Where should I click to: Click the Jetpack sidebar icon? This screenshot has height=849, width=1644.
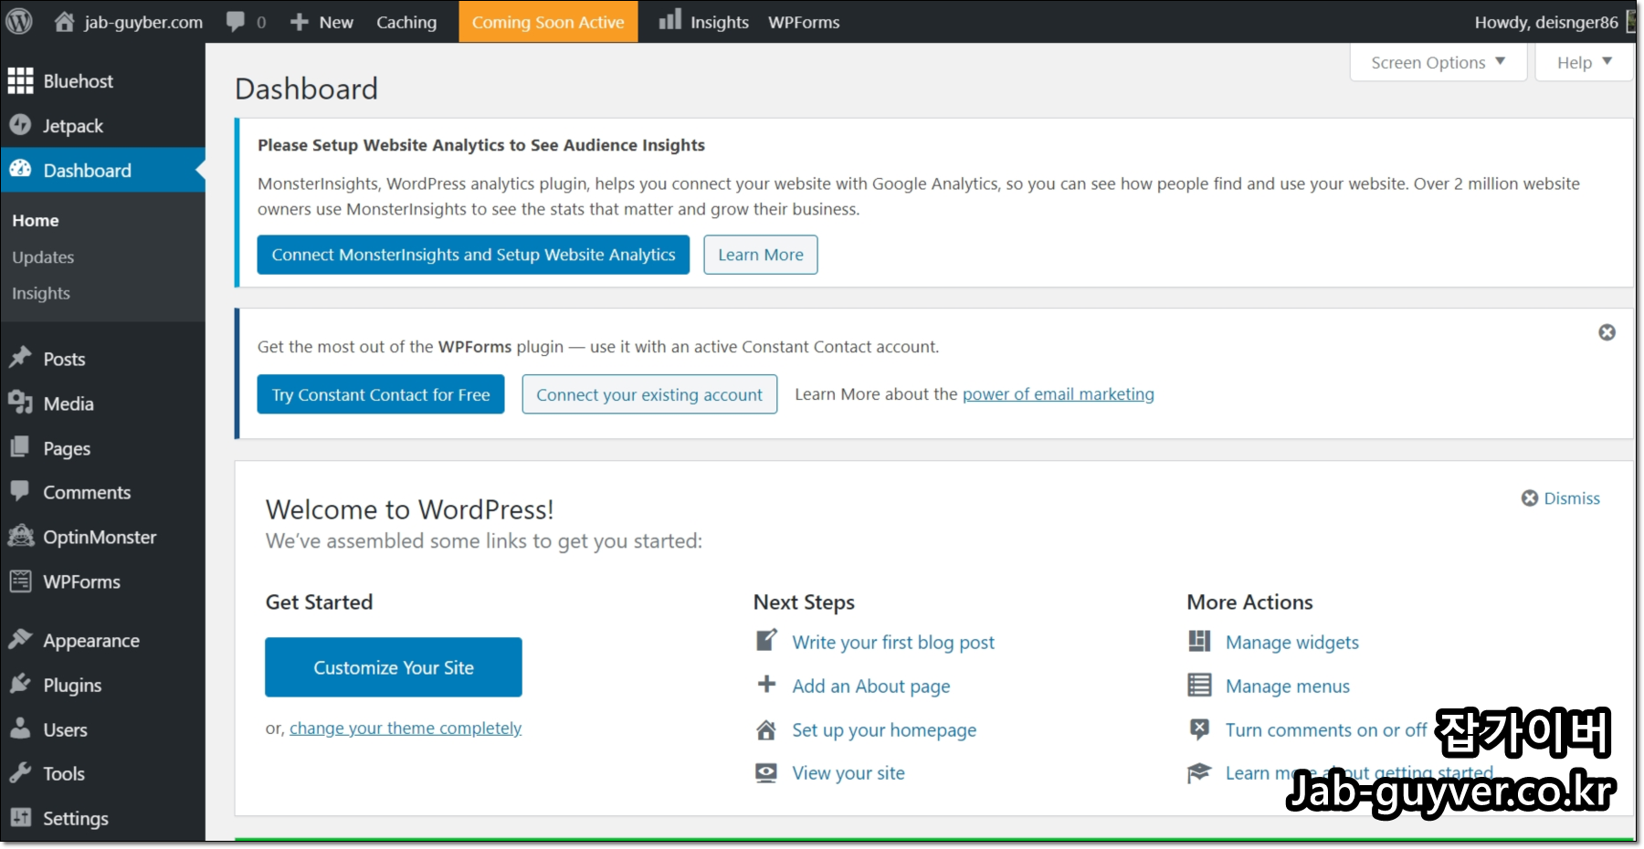tap(20, 125)
